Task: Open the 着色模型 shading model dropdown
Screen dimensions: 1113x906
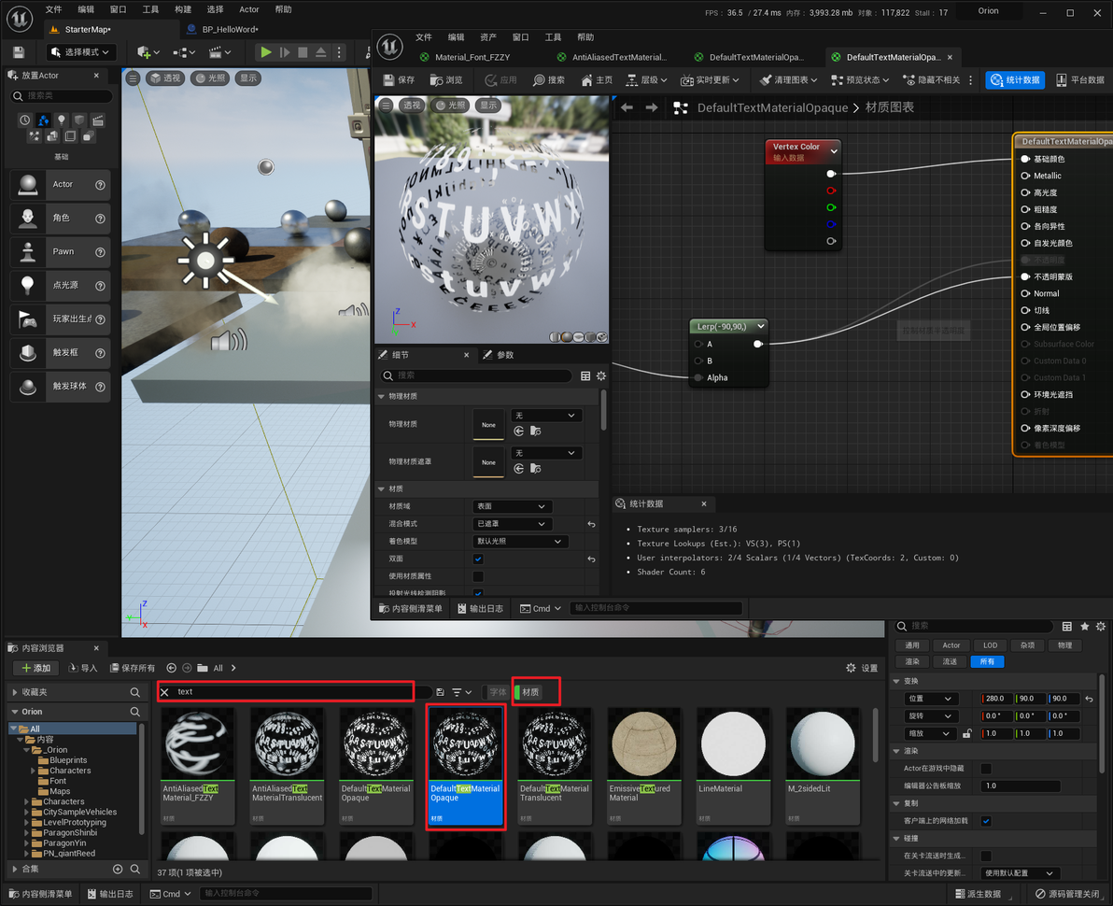Action: [520, 542]
